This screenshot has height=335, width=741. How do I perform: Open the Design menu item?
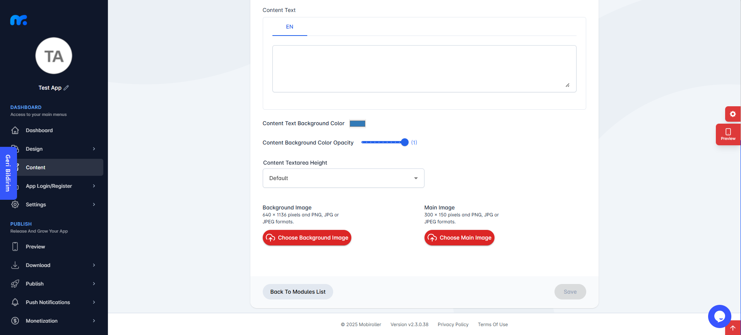[34, 149]
